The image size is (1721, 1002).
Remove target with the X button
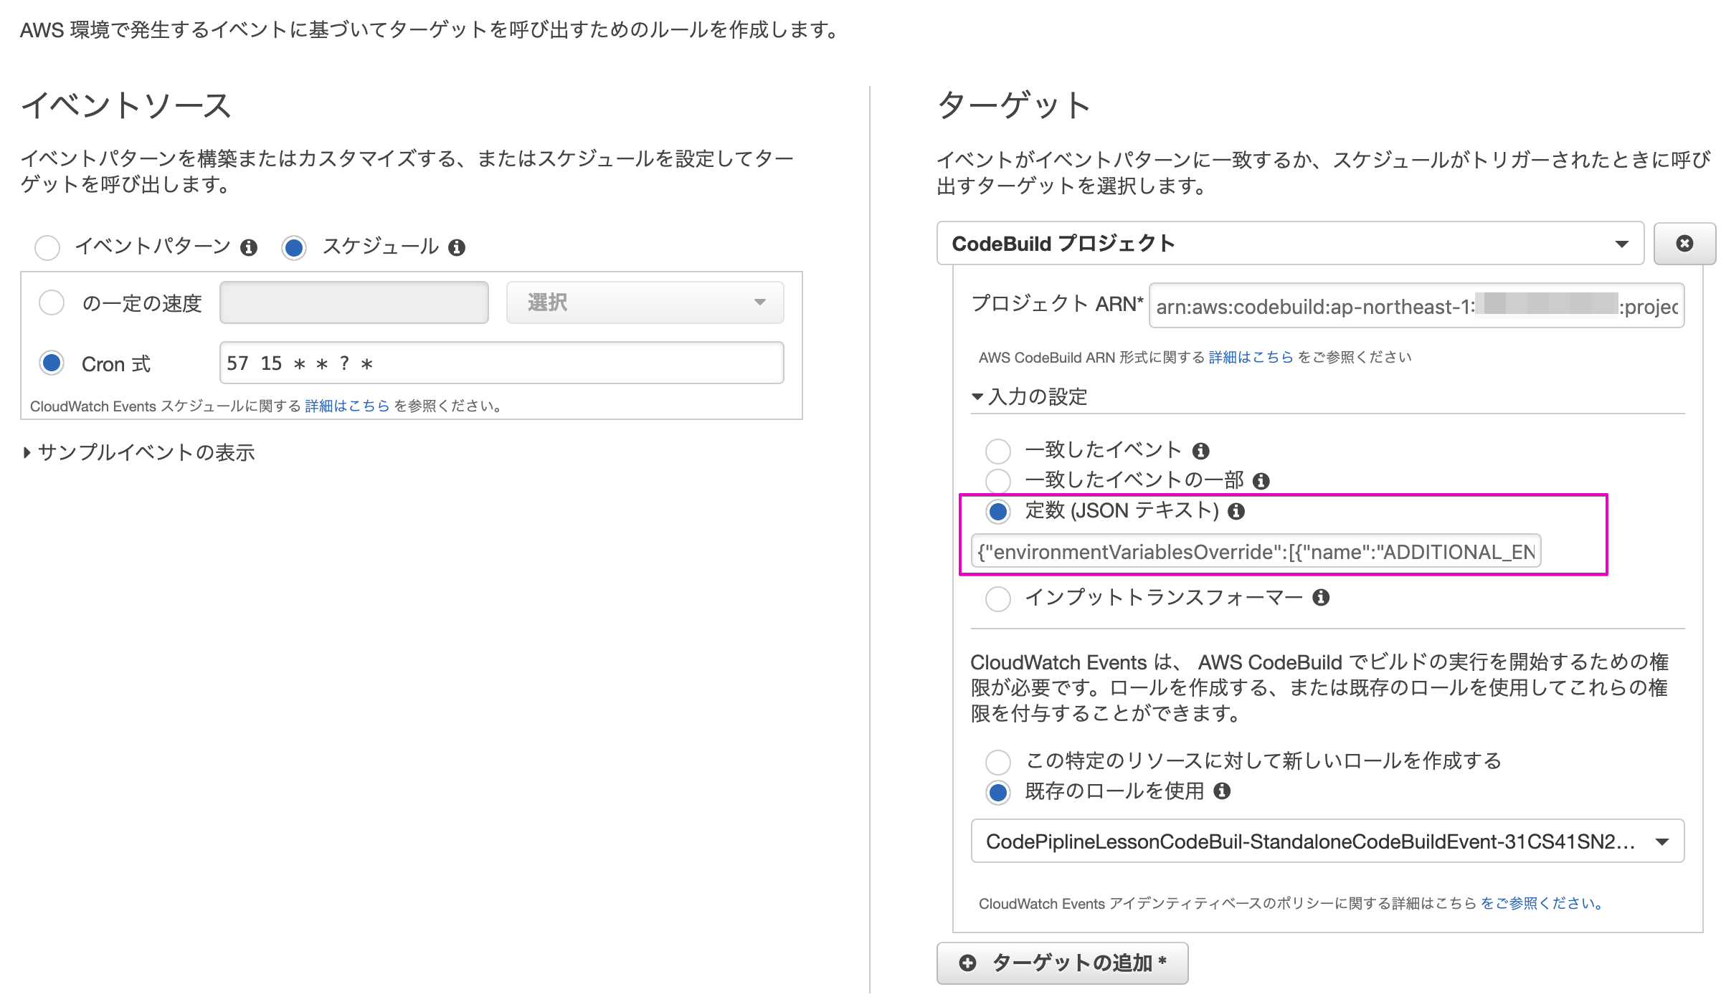[x=1684, y=244]
